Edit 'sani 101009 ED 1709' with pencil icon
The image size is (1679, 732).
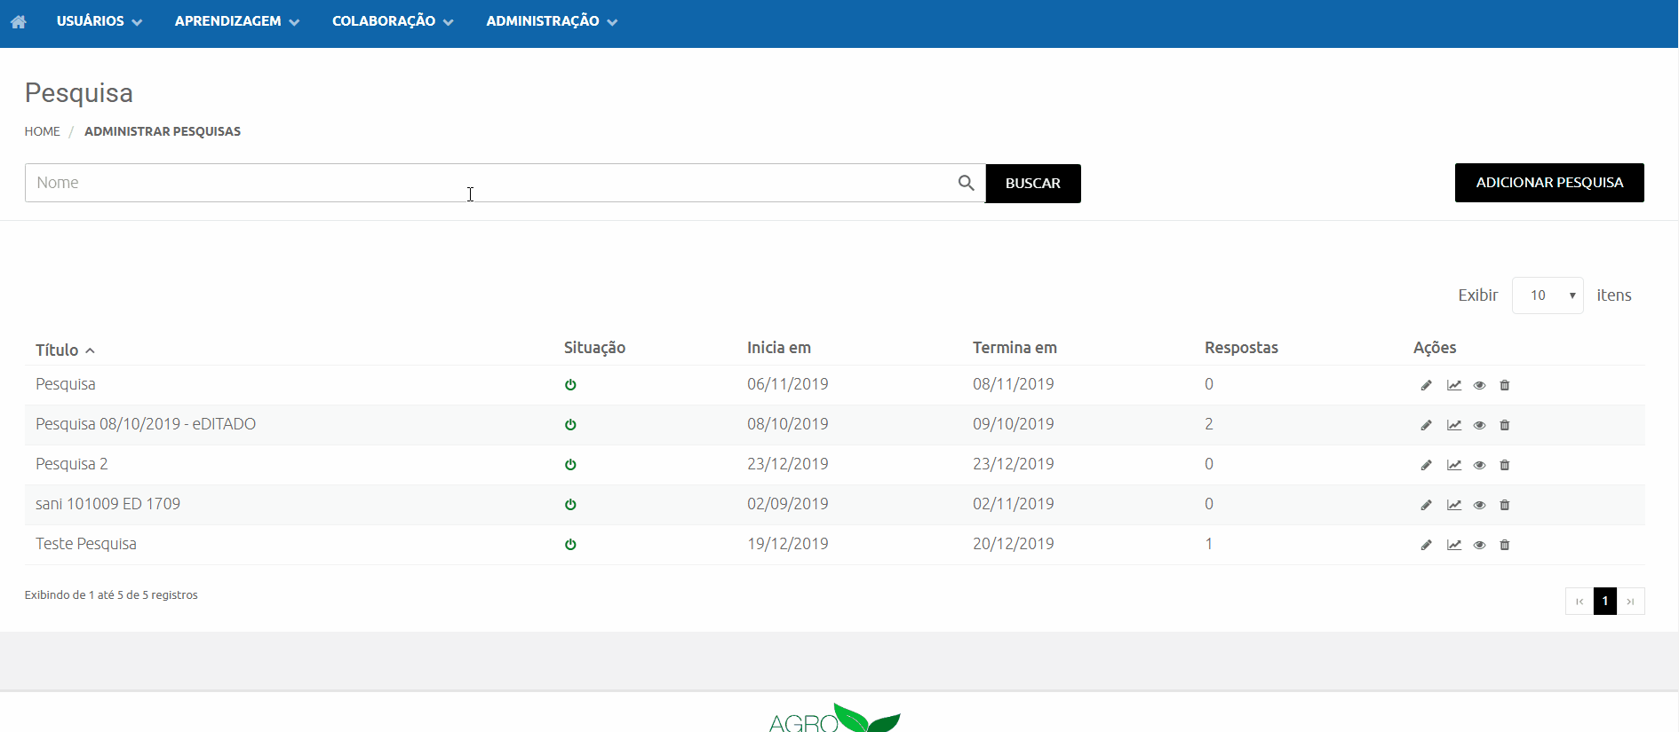(x=1426, y=505)
